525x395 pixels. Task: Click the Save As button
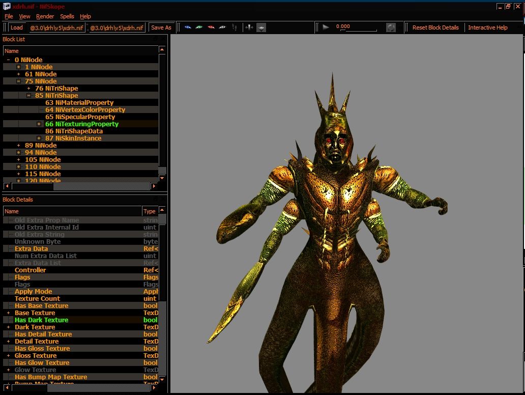[161, 27]
